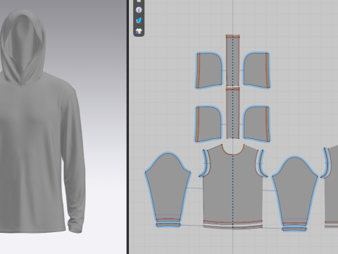Click the white T-shirt garment icon
338x254 pixels.
pos(139,31)
